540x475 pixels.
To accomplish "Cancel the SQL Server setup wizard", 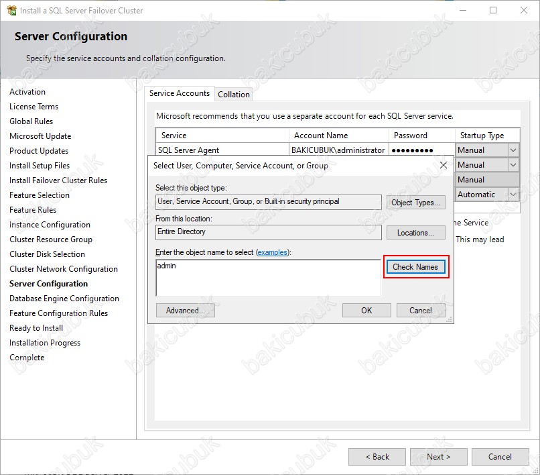I will [500, 457].
